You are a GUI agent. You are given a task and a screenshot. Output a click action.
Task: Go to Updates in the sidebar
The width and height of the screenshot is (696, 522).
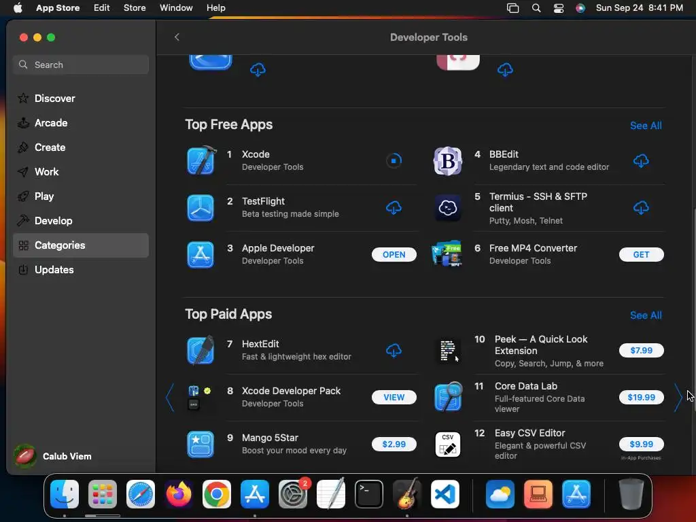coord(81,270)
